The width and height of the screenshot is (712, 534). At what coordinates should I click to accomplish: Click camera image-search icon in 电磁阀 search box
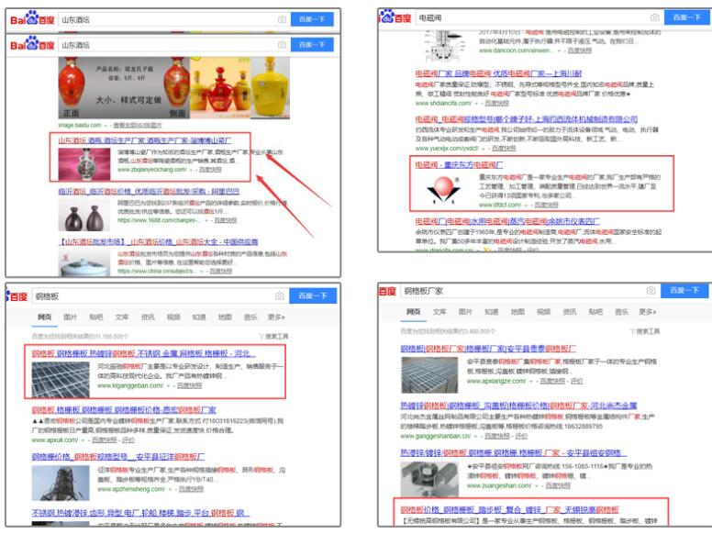[x=654, y=17]
